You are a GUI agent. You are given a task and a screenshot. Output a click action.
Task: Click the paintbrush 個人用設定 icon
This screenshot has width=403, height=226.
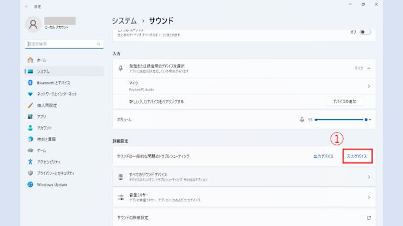point(30,105)
